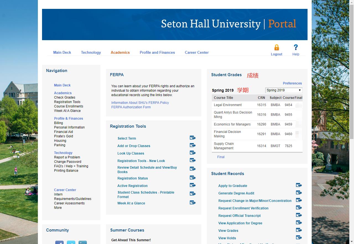
Task: Click the Legal Environment course row
Action: (257, 105)
